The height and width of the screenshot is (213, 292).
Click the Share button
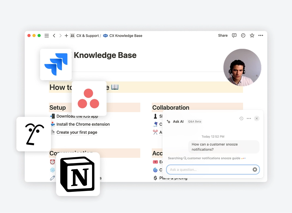coord(223,36)
